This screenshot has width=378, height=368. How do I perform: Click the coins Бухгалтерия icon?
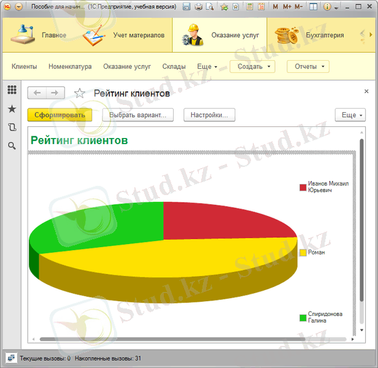(x=287, y=35)
